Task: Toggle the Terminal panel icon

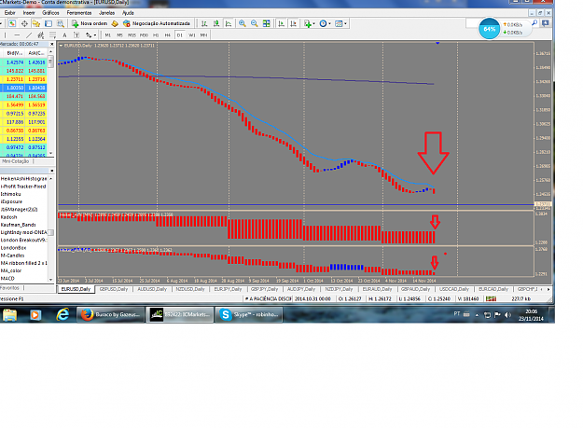Action: (x=49, y=23)
